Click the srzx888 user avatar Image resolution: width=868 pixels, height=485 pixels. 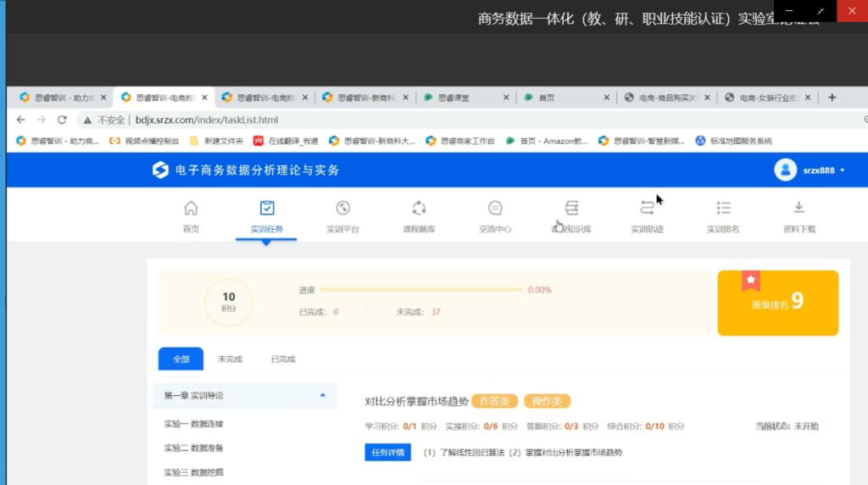click(x=785, y=170)
